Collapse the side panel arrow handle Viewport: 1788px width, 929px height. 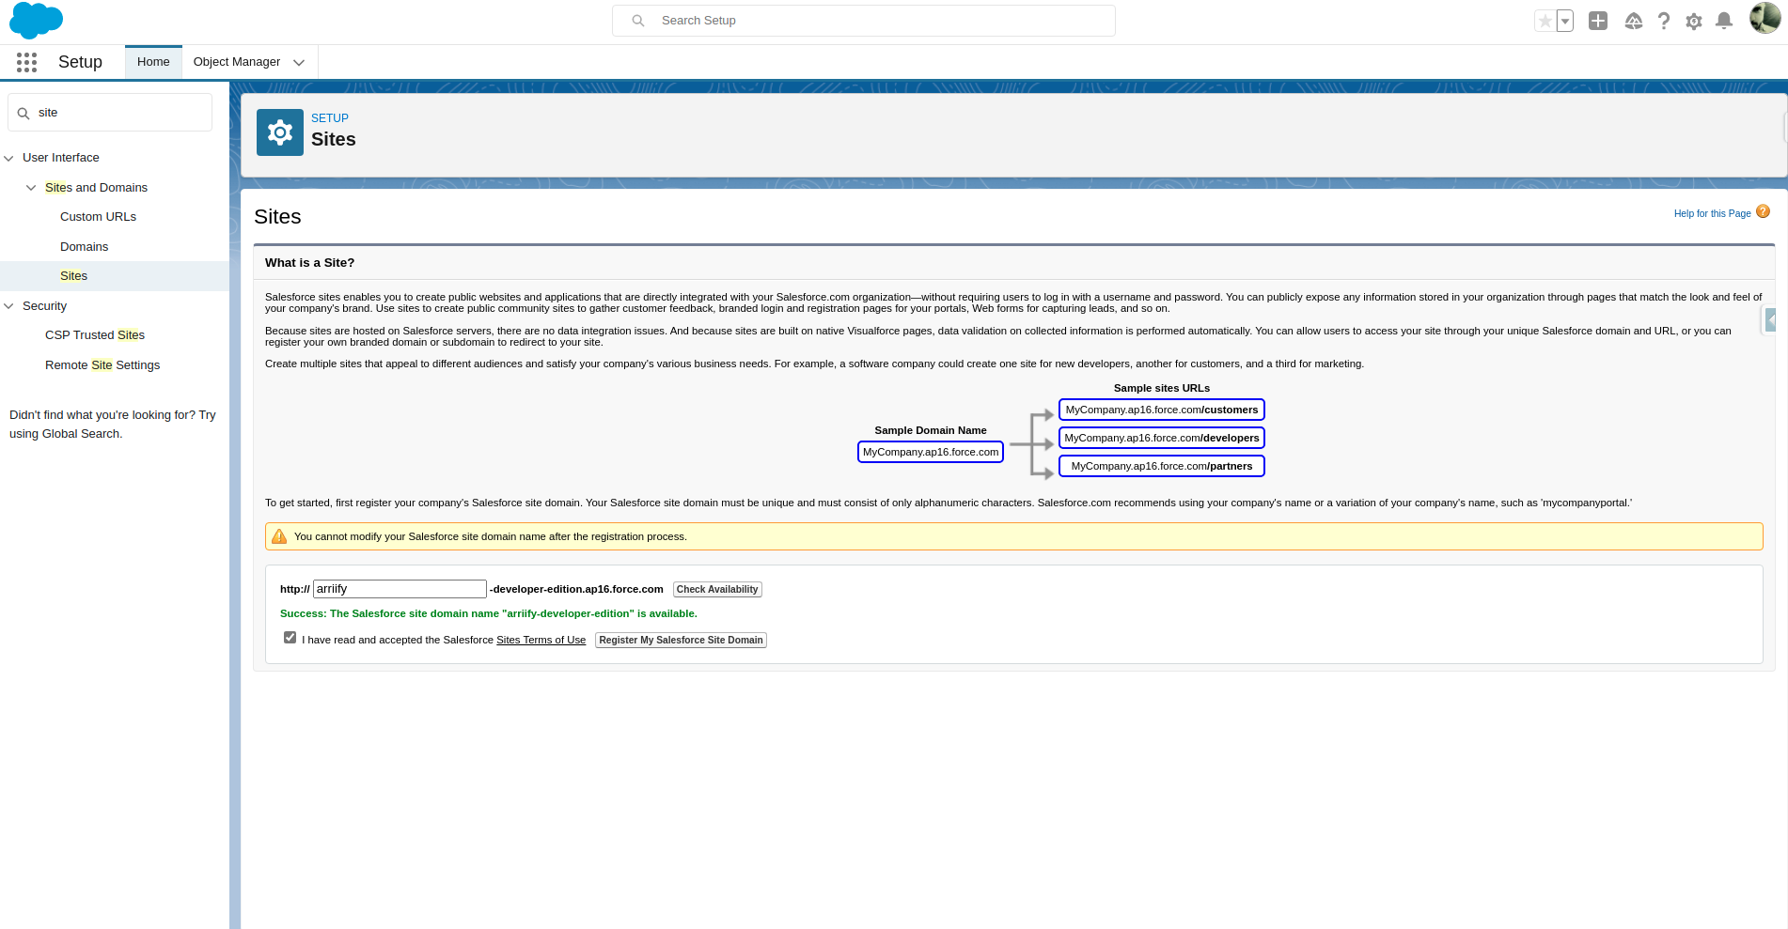point(1769,320)
